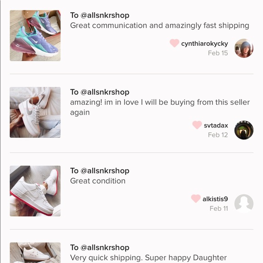263x263 pixels.
Task: Open @allsnkrshop link in third review
Action: click(x=105, y=171)
